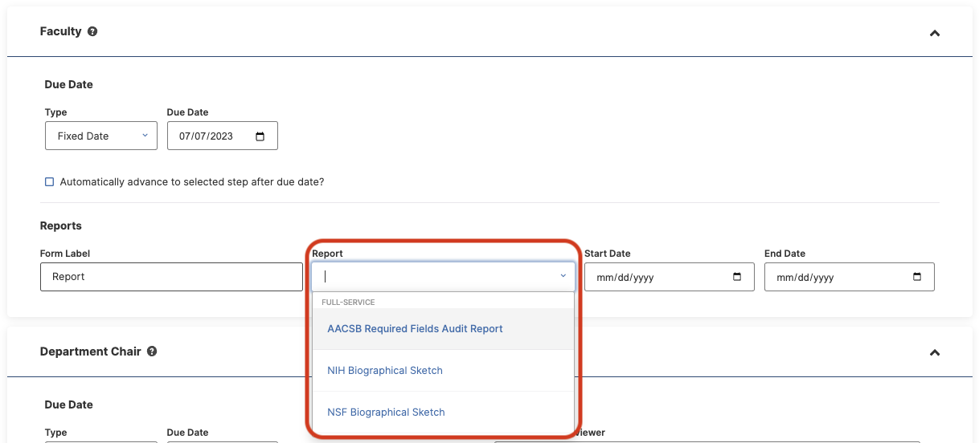Select NSF Biographical Sketch option
Viewport: 979px width, 443px height.
click(443, 413)
